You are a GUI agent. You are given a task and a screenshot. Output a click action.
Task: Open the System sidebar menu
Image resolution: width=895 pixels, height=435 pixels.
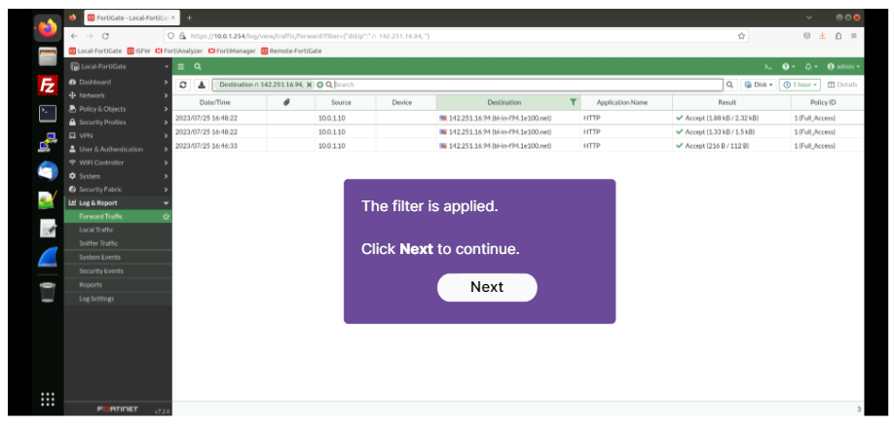pyautogui.click(x=118, y=176)
